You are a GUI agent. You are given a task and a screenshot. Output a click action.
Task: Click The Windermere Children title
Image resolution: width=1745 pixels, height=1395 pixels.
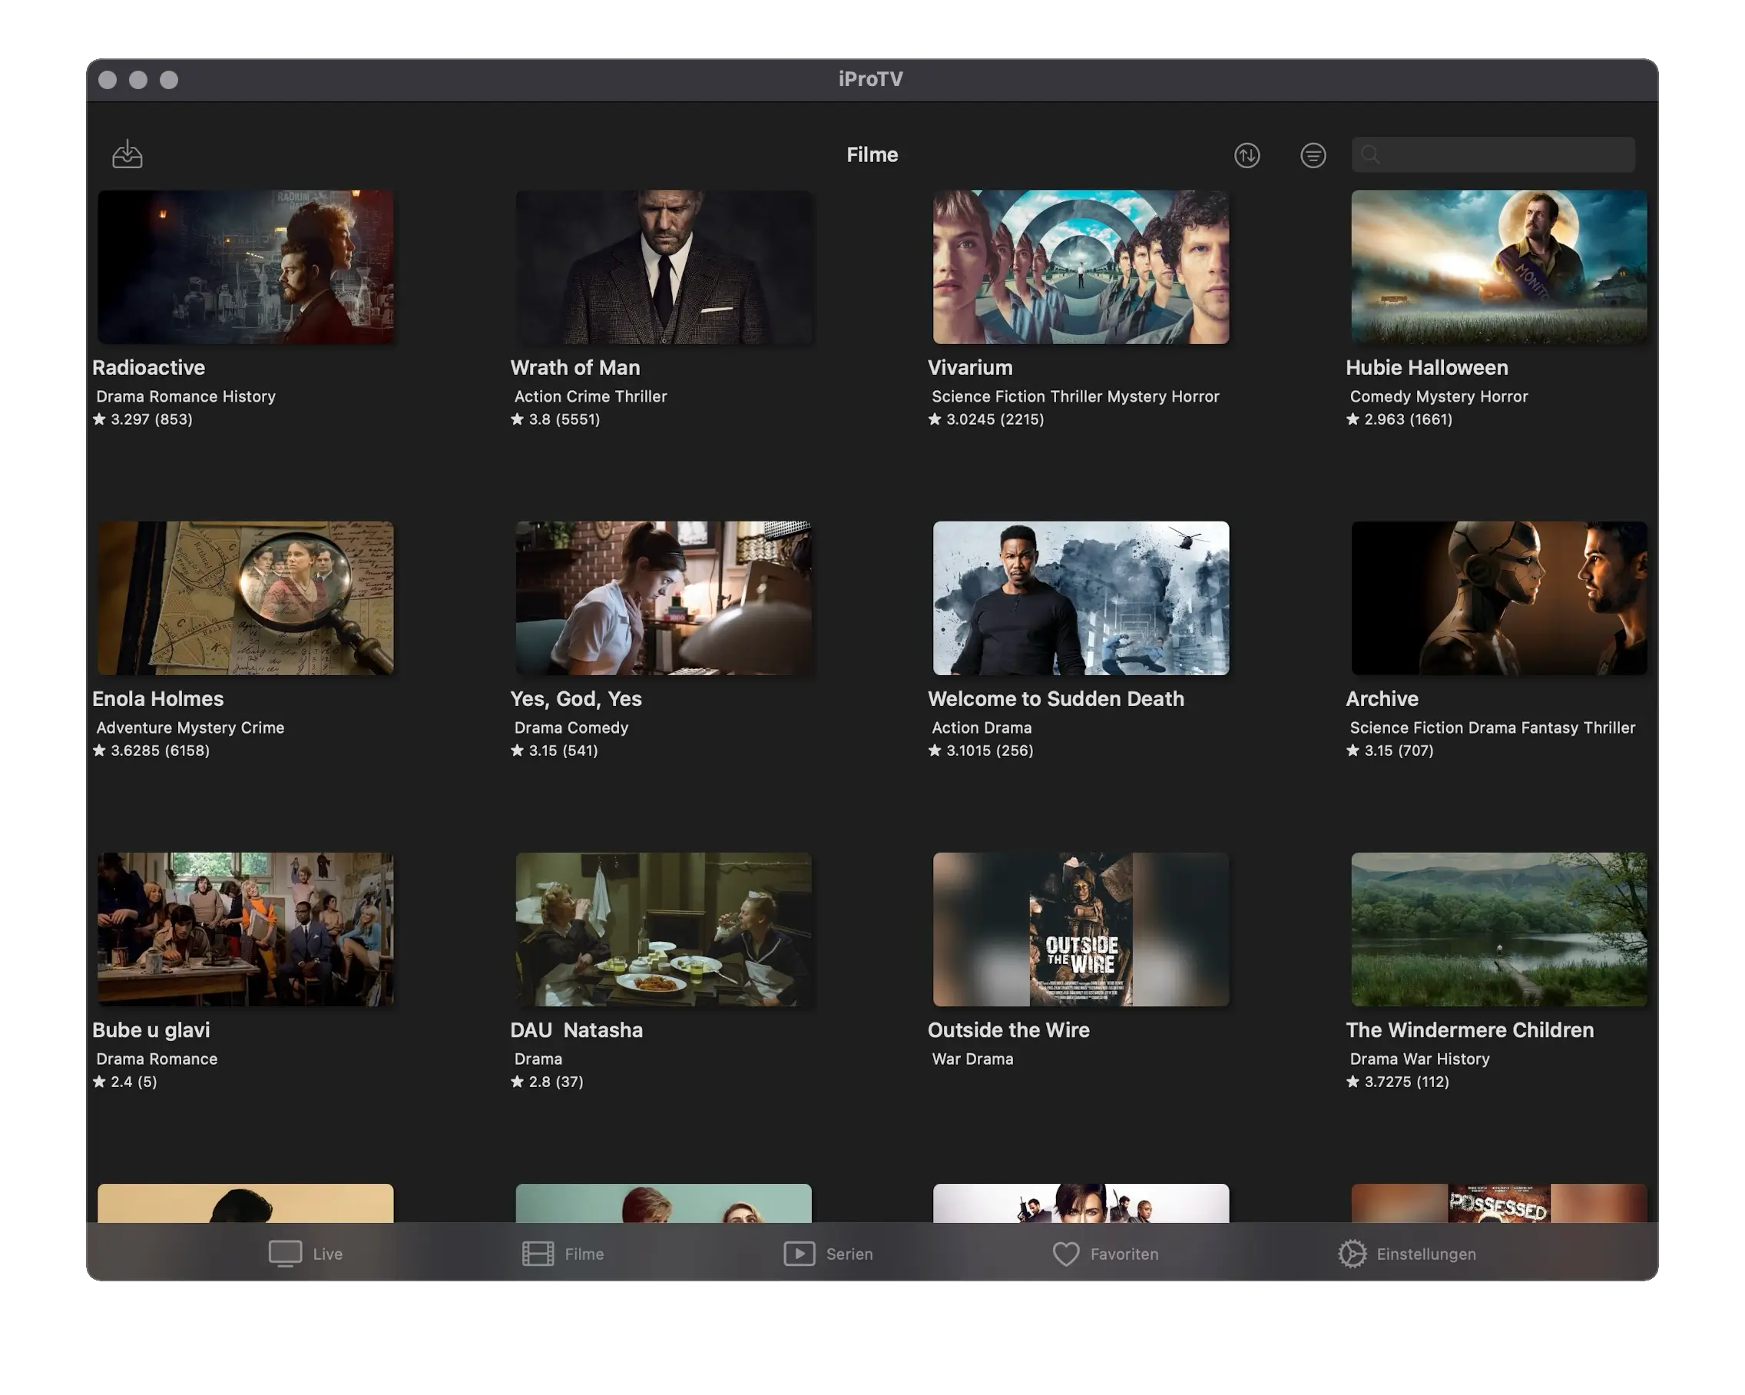tap(1470, 1030)
